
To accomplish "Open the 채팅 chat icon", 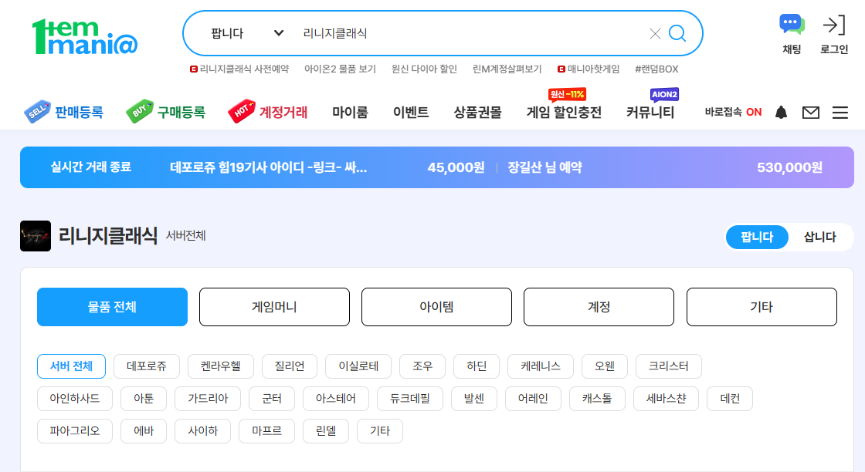I will [792, 34].
